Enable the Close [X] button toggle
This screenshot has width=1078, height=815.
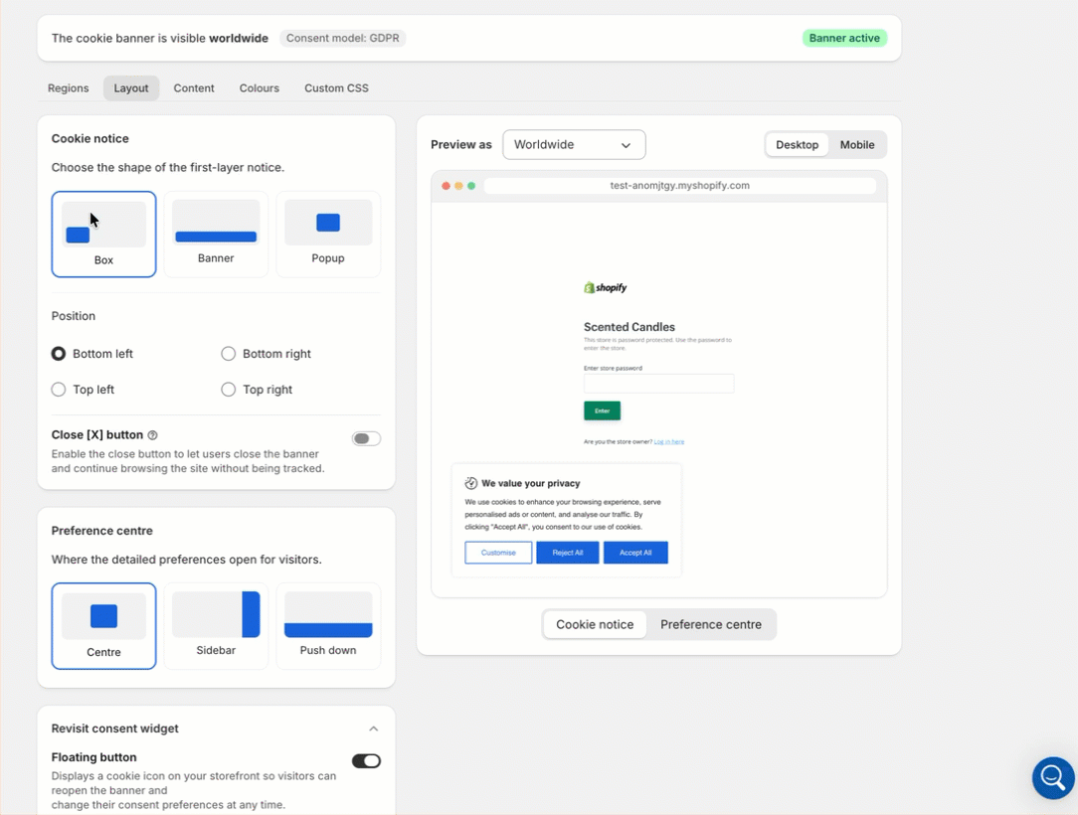[366, 438]
